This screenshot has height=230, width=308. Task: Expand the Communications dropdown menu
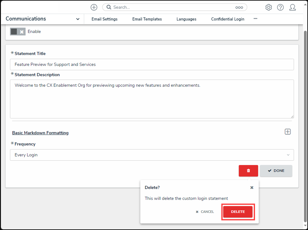tap(78, 19)
